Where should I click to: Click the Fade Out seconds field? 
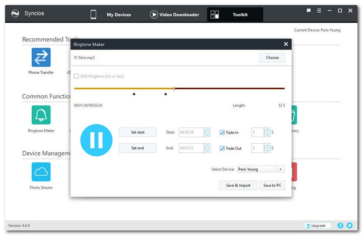pos(257,148)
